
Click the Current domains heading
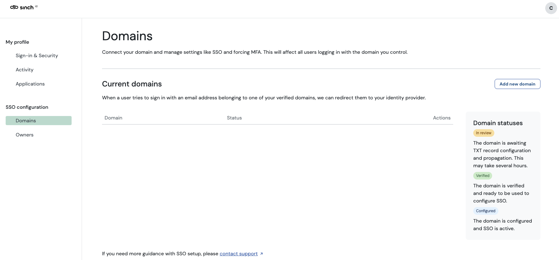tap(132, 84)
